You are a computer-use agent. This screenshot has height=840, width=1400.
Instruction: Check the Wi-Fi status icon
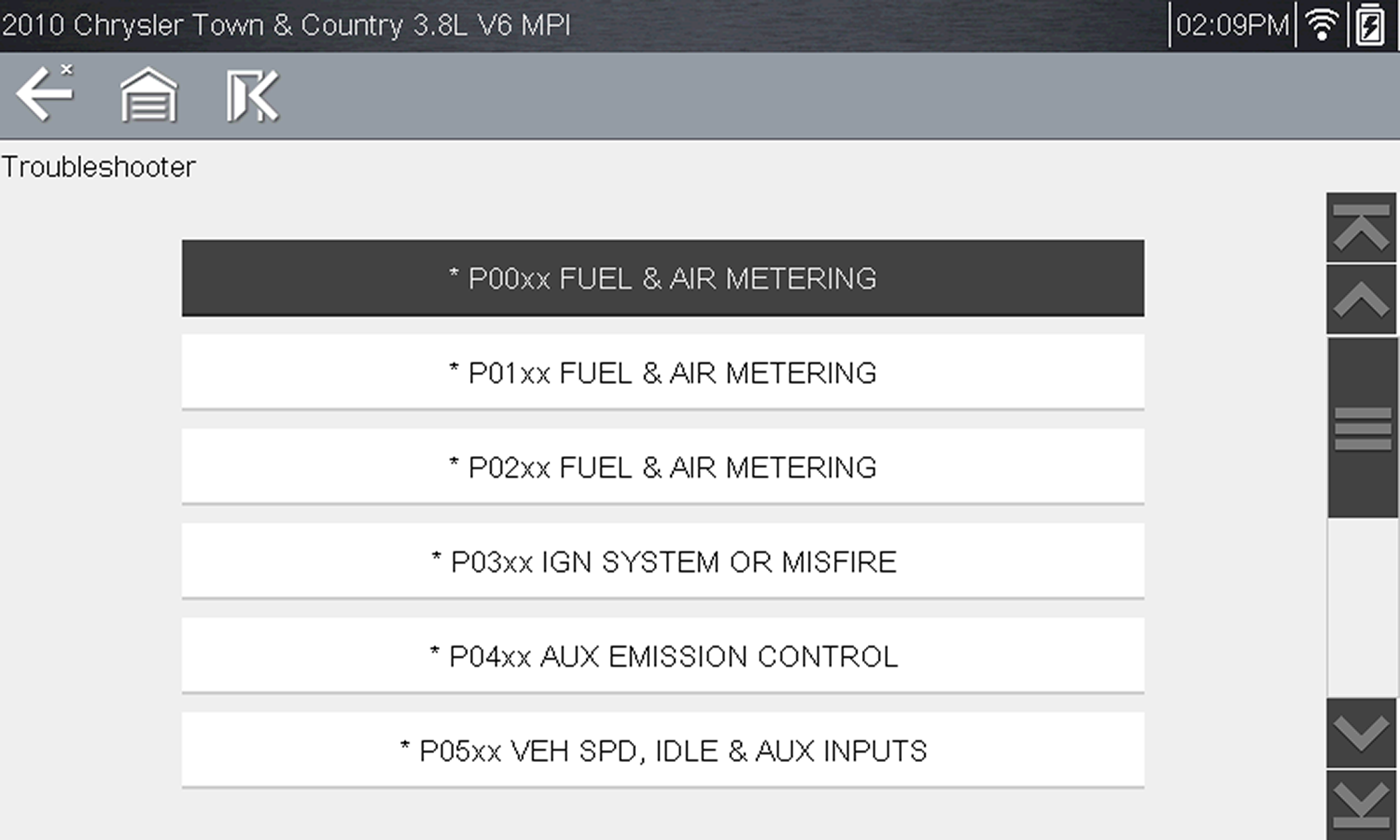pos(1322,25)
